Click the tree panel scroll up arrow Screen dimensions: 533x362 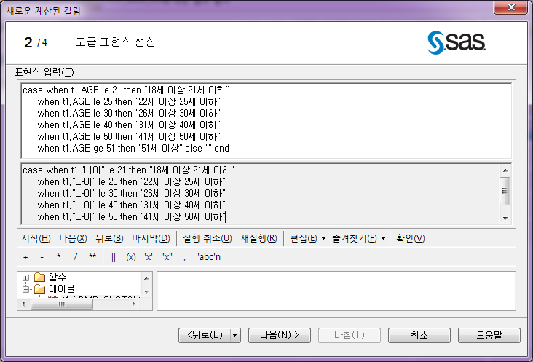click(x=146, y=278)
